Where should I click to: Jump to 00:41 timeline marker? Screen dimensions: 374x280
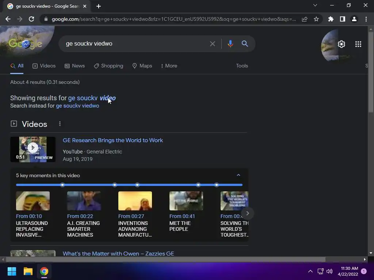click(198, 185)
